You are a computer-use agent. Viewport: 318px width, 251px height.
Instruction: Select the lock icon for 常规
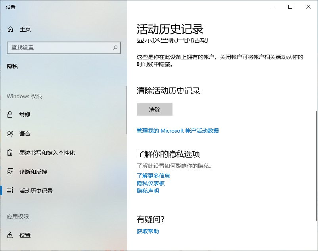[x=11, y=115]
